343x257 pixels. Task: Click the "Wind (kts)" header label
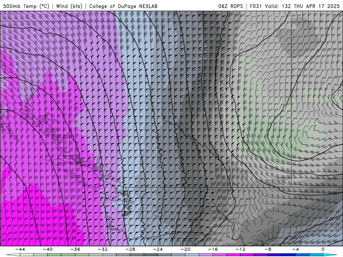(69, 6)
